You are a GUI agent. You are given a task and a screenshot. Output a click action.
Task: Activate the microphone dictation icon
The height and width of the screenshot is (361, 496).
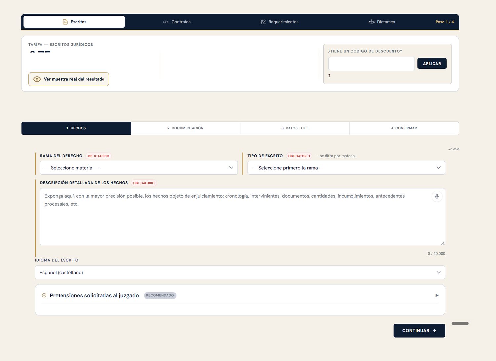coord(437,196)
